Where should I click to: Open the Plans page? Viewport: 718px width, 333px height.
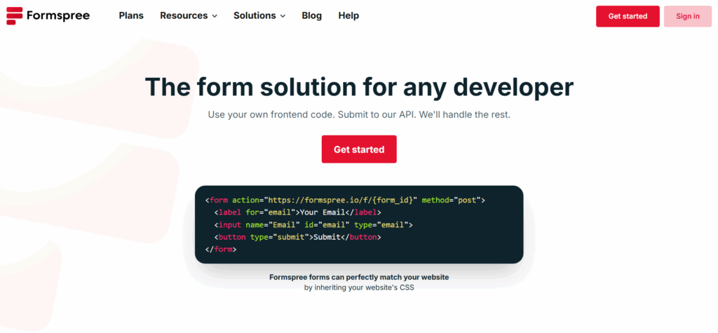(131, 15)
